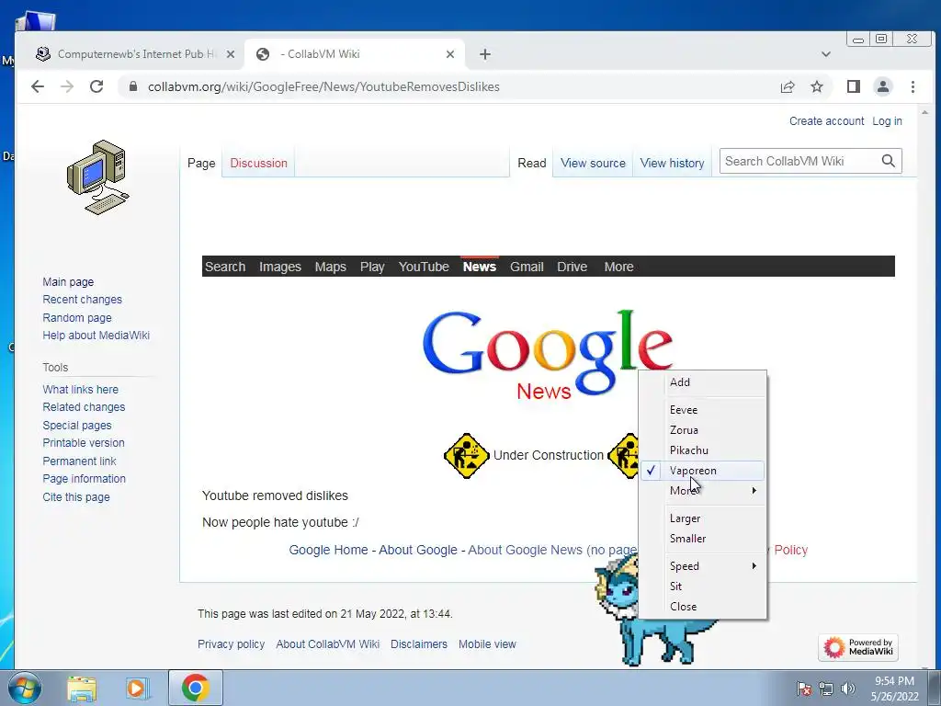Screen dimensions: 941x706
Task: Click the tab search chevron
Action: point(826,54)
